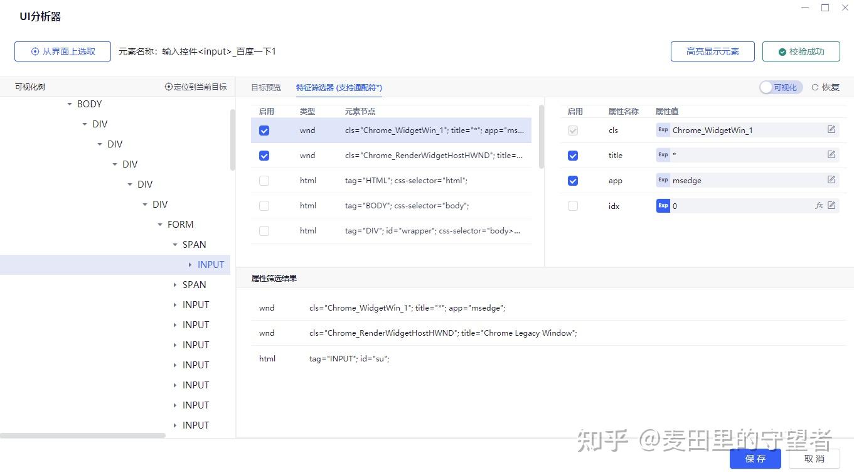Cancel with the 取消 button
The image size is (854, 475).
[x=814, y=459]
